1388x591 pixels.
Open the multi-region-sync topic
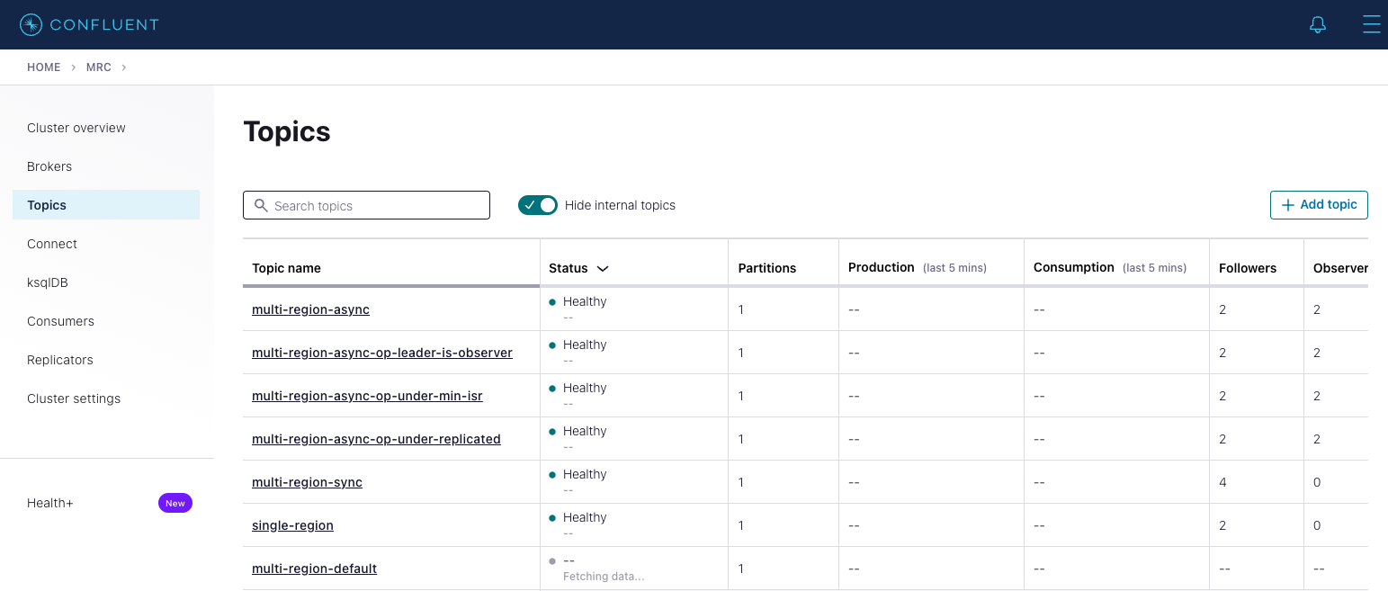[307, 482]
